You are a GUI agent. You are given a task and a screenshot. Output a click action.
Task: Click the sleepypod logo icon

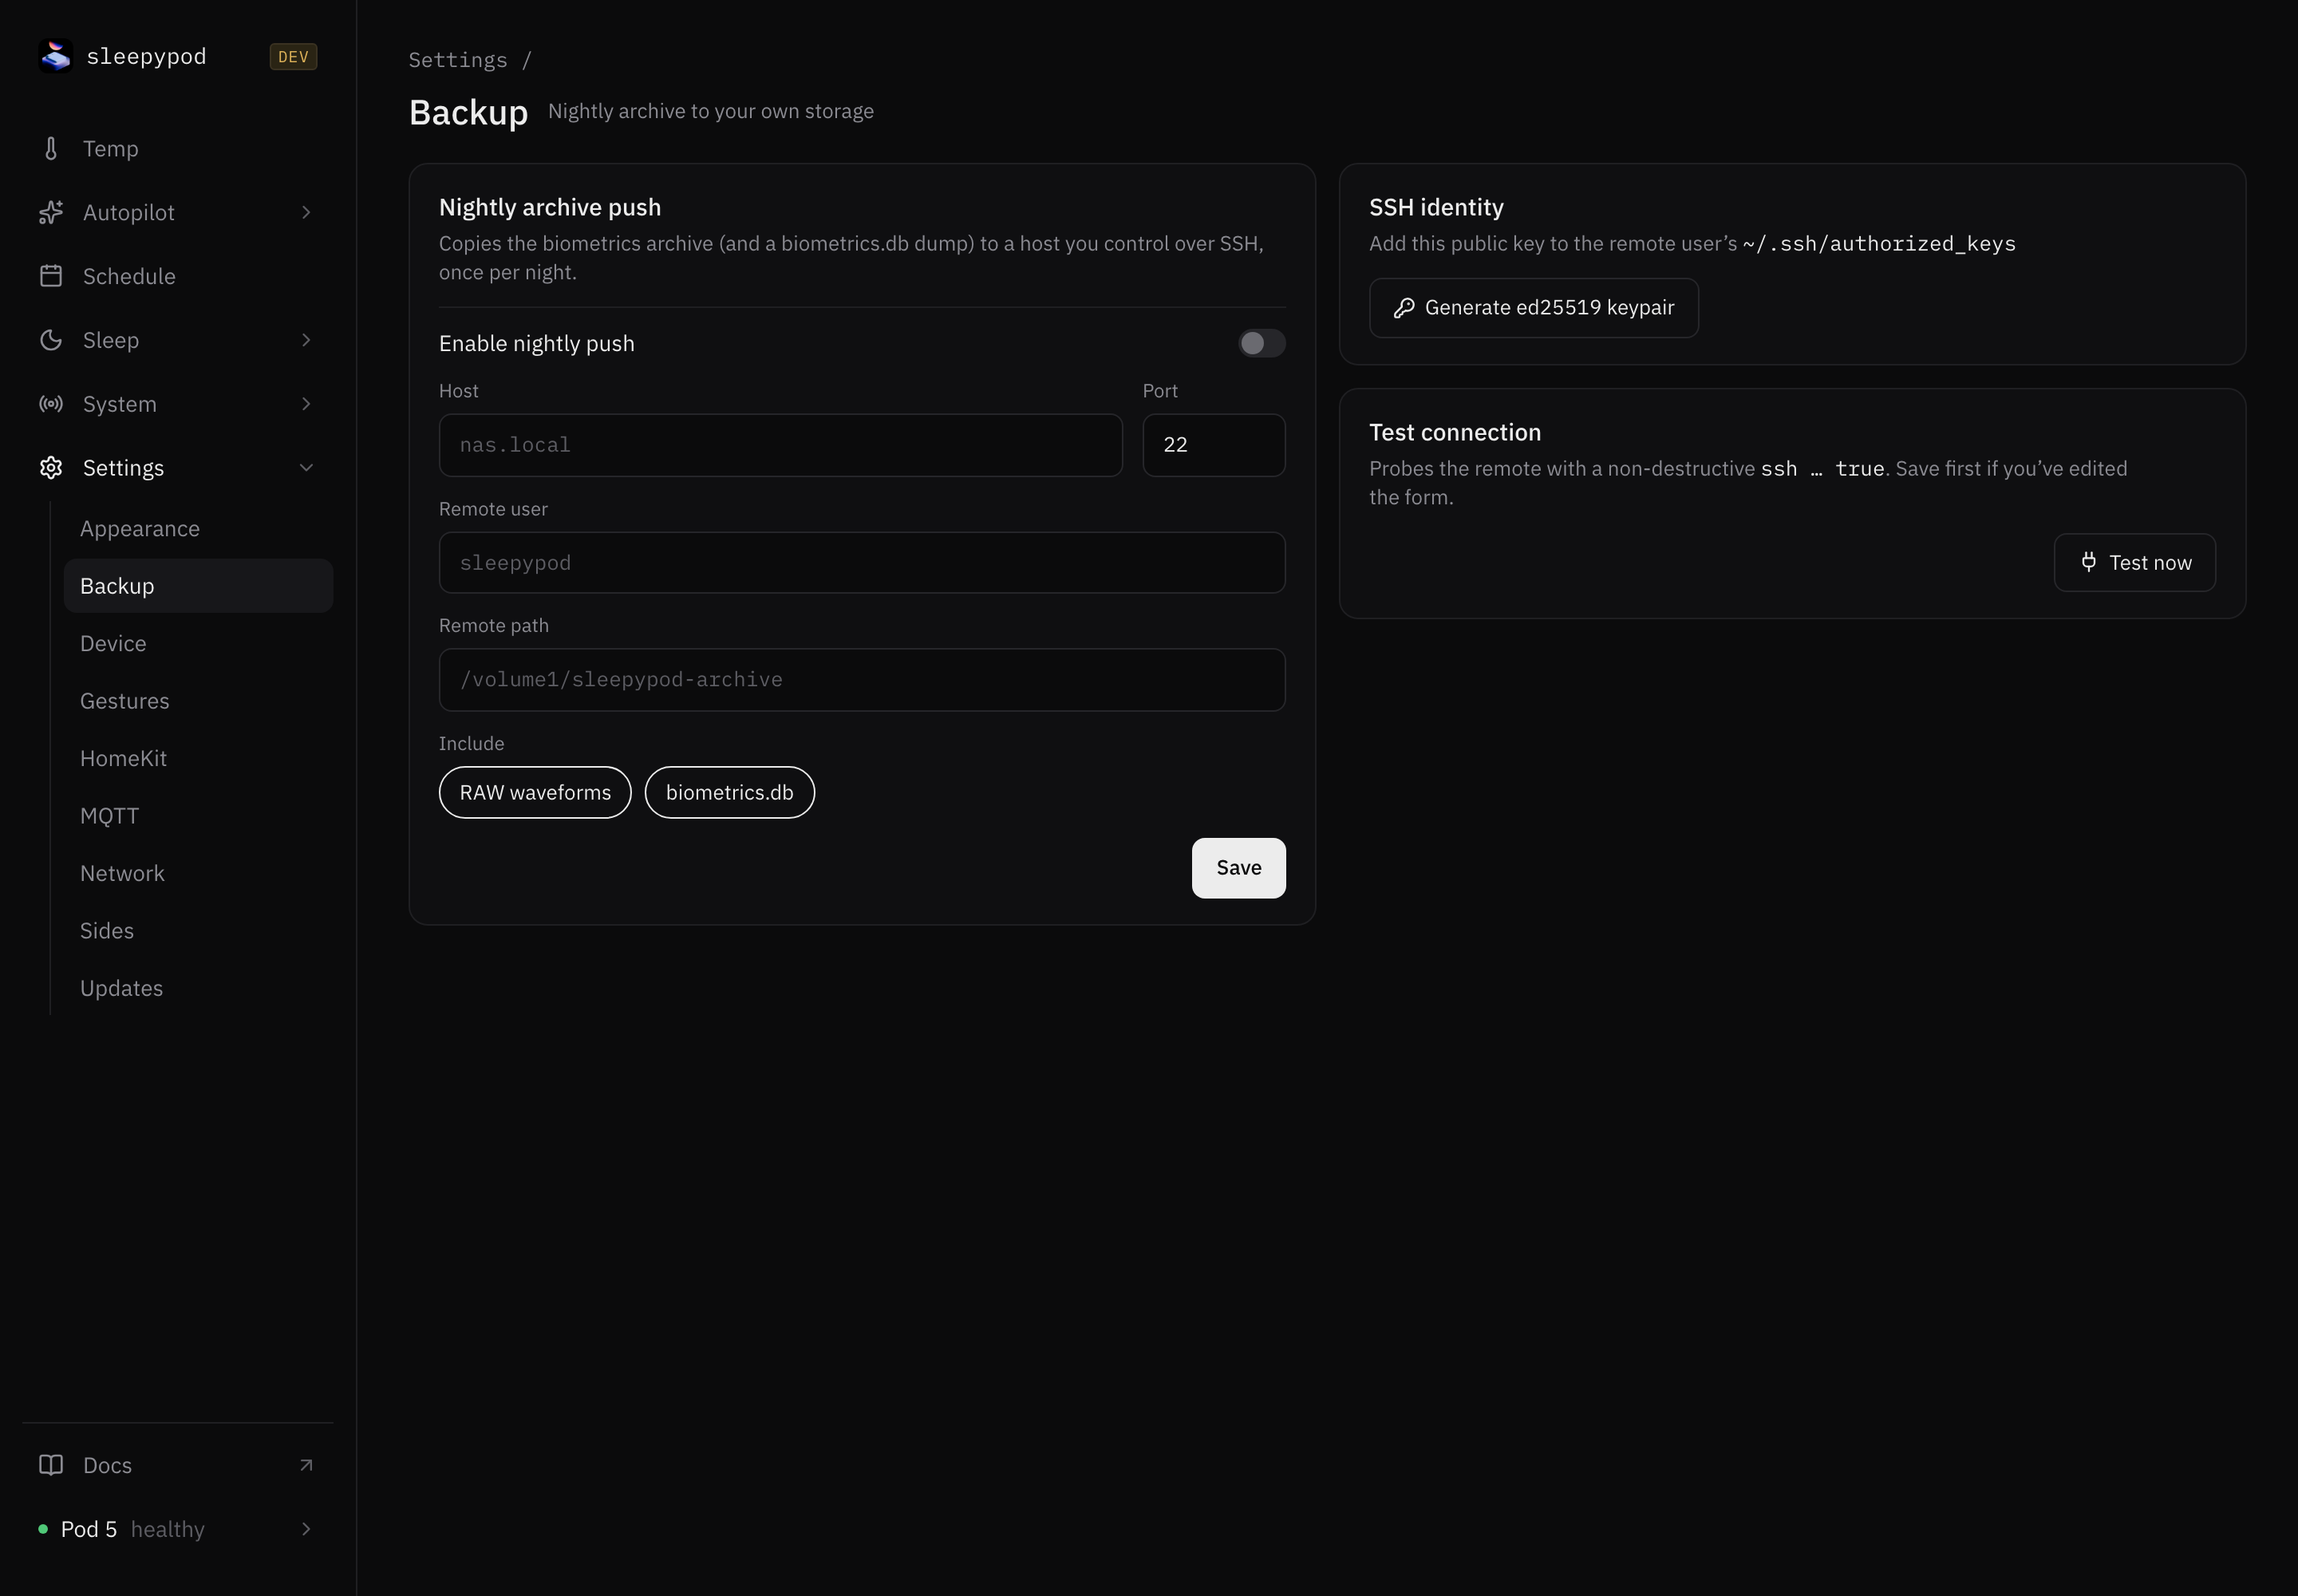click(55, 56)
